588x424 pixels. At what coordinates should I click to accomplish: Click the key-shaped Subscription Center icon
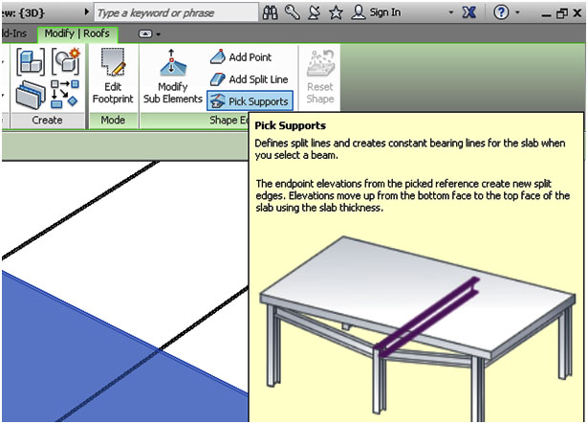[x=292, y=12]
